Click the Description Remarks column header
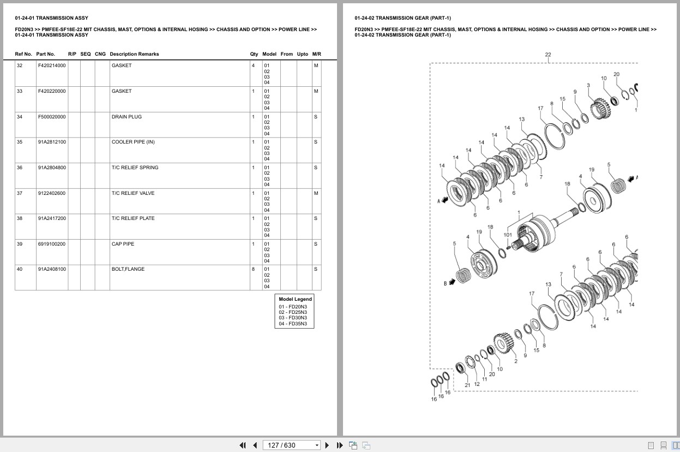 click(x=134, y=54)
